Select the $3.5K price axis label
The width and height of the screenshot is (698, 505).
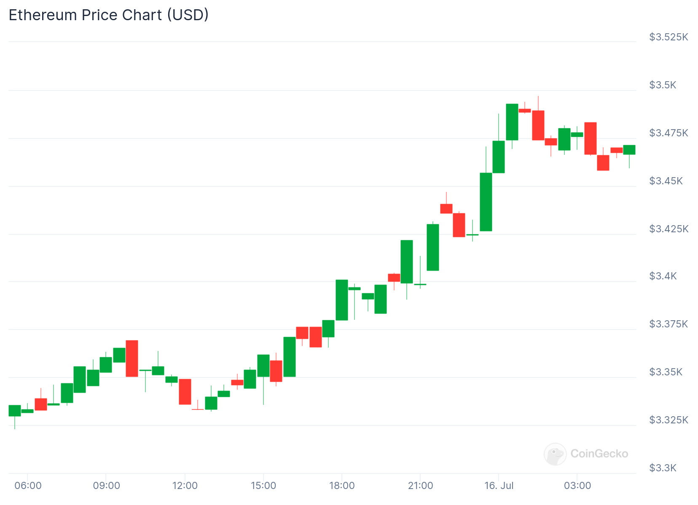coord(663,85)
